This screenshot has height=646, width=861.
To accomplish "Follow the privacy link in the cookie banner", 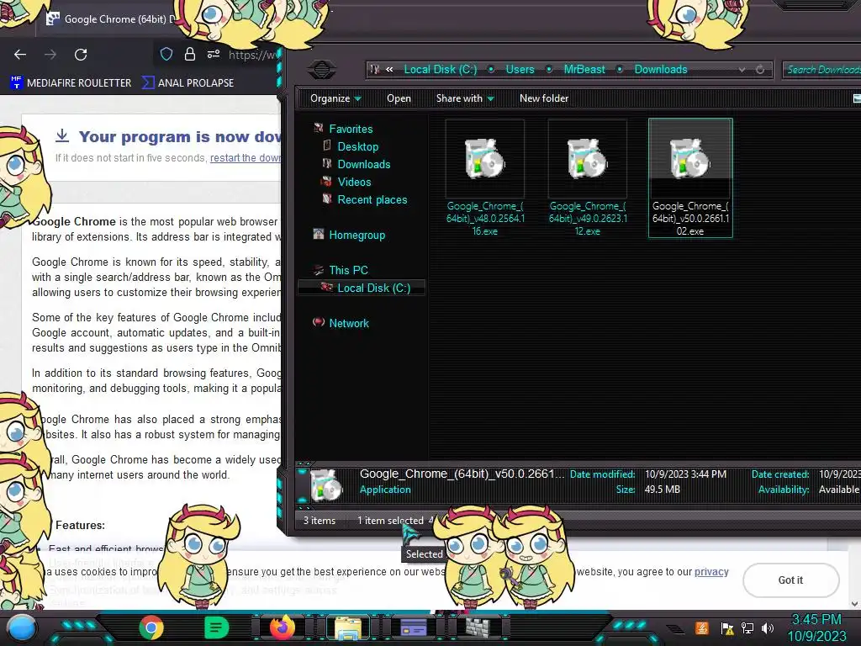I will coord(711,572).
